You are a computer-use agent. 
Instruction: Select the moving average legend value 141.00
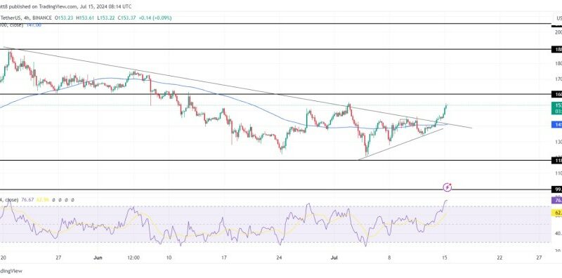pos(34,25)
